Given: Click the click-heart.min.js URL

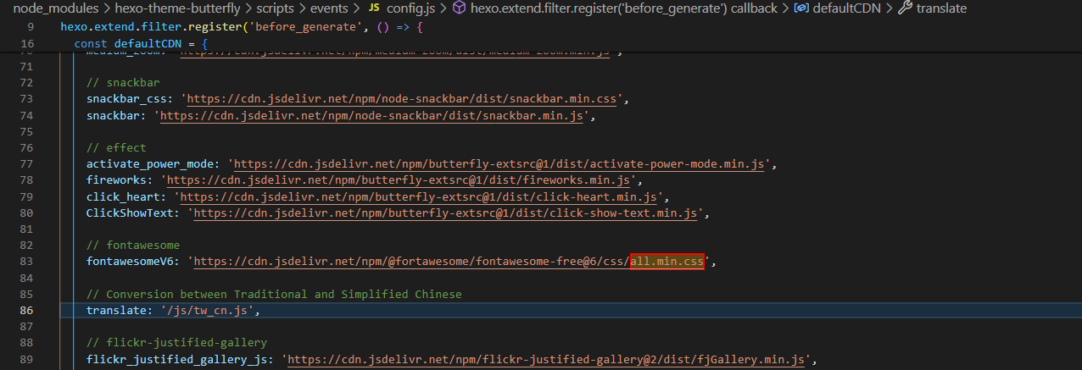Looking at the screenshot, I should tap(417, 197).
